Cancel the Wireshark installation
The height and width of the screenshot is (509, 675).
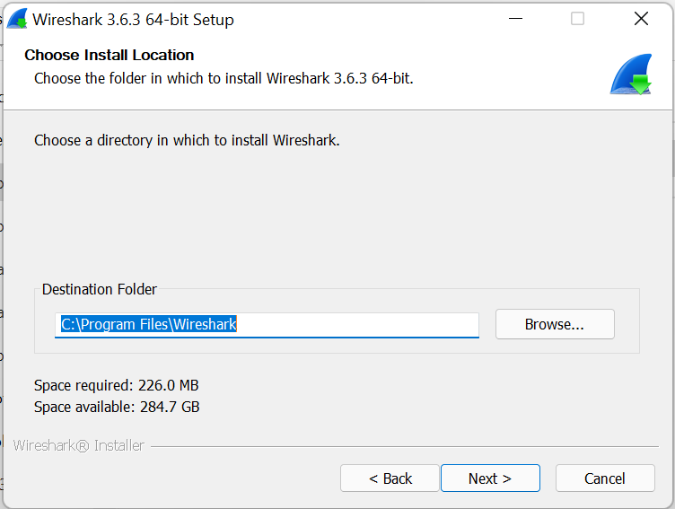point(605,478)
